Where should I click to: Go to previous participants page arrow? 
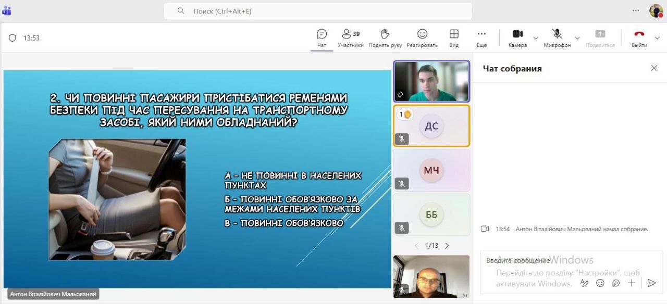tap(416, 246)
